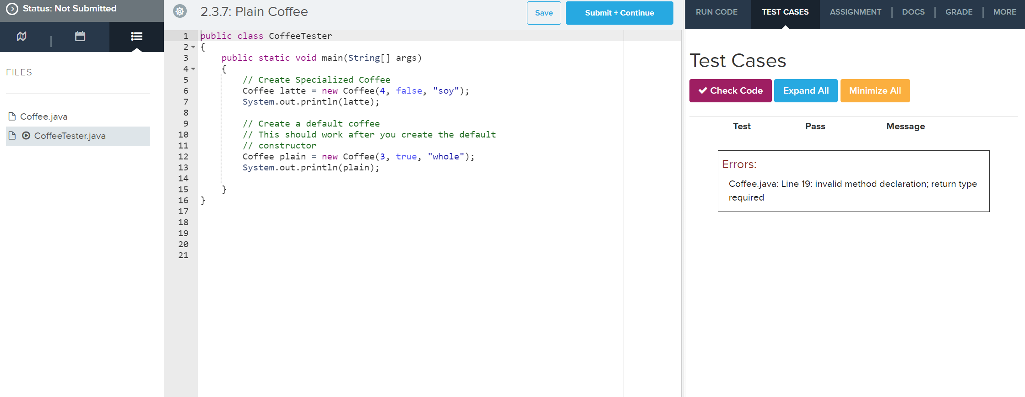
Task: Switch to RUN CODE tab
Action: pyautogui.click(x=716, y=12)
